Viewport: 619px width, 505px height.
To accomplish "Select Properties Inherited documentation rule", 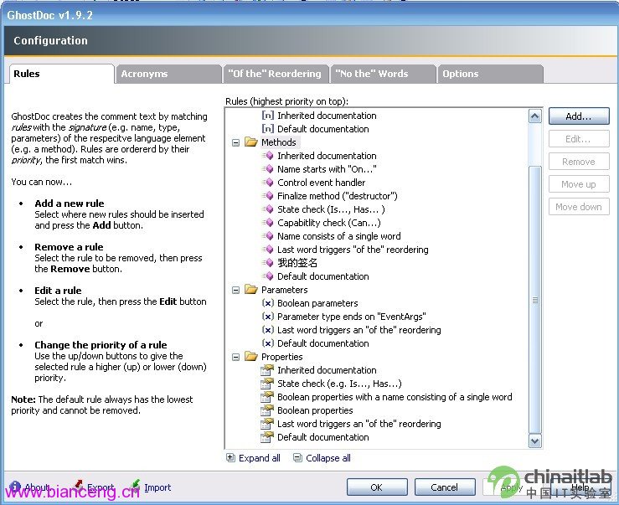I will pos(327,370).
